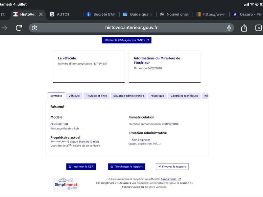
Task: Open the Véhicule tab
Action: click(x=74, y=96)
